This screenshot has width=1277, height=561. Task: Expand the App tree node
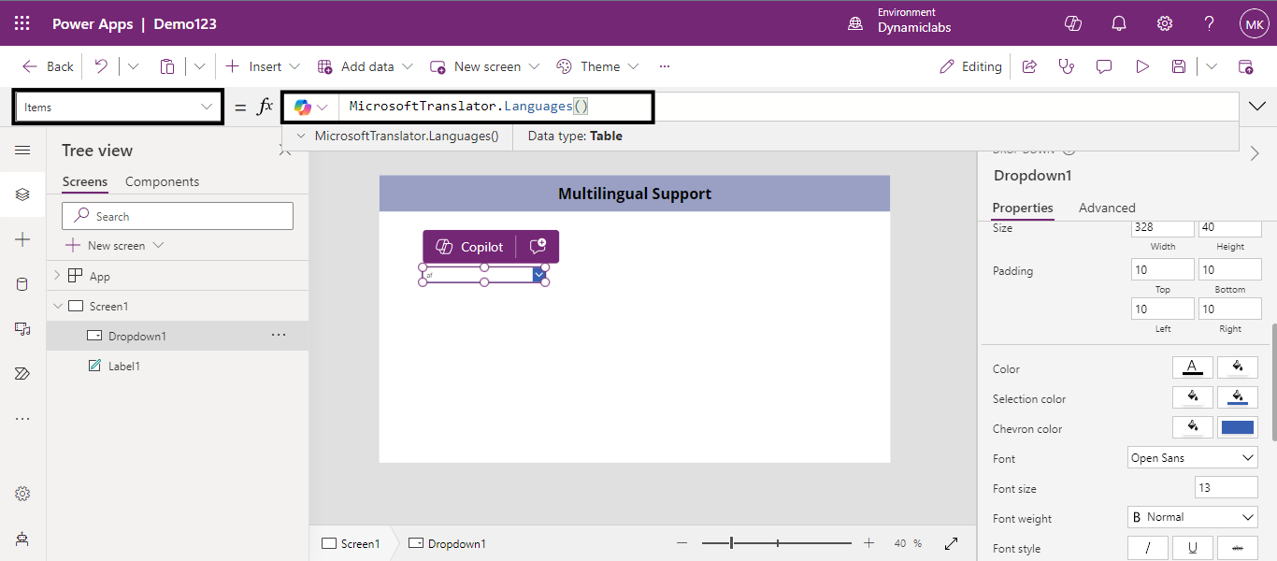(57, 276)
